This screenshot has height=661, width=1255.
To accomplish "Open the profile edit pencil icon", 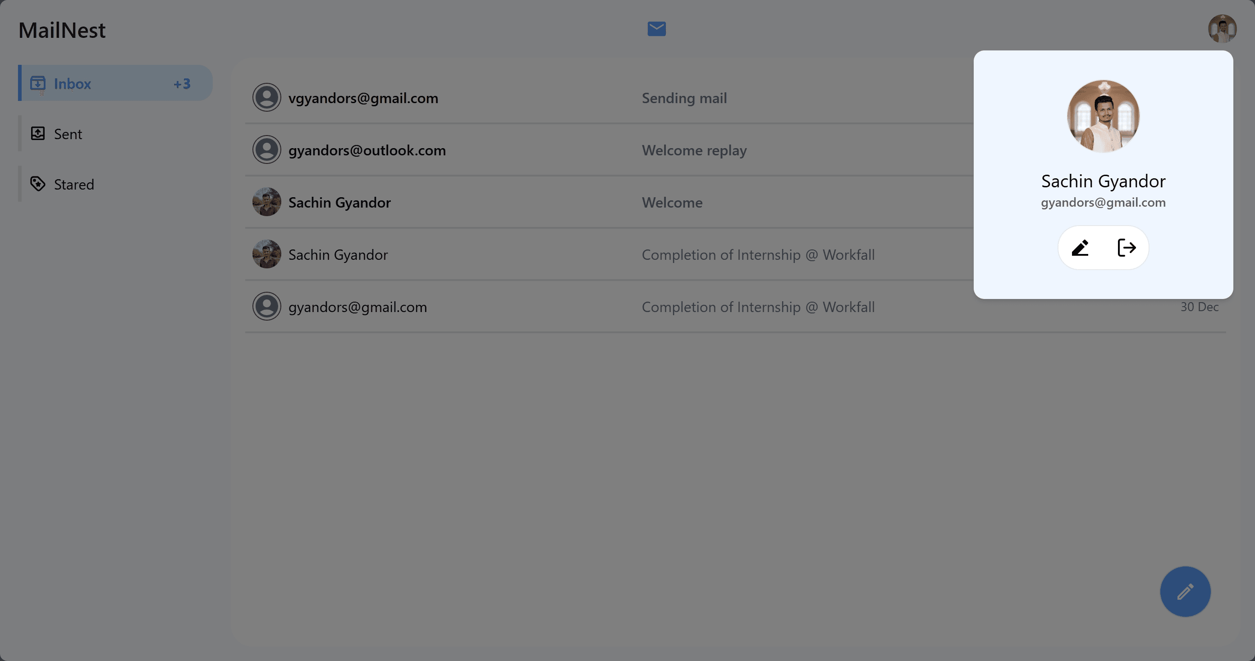I will pos(1080,247).
